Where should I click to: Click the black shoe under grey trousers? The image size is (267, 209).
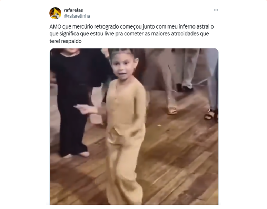tap(187, 88)
